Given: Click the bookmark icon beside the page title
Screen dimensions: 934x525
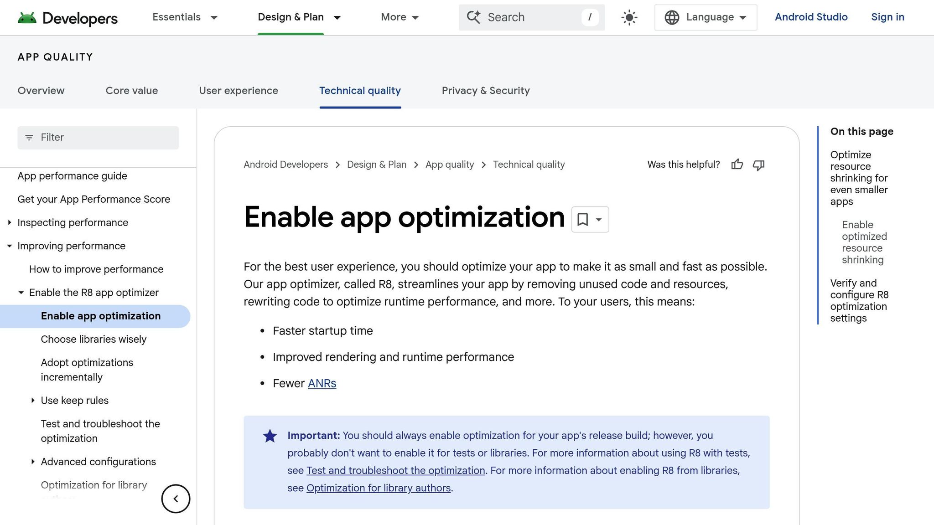Looking at the screenshot, I should (x=582, y=219).
